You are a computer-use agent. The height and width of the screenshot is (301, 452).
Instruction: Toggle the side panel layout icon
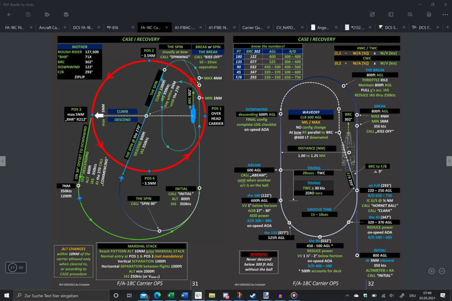coord(391,14)
